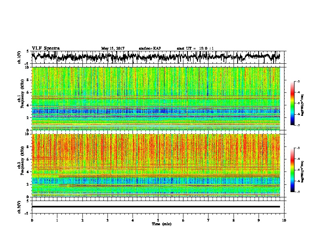Click the ch.1(V) waveform axis label
320x247 pixels.
(x=19, y=57)
